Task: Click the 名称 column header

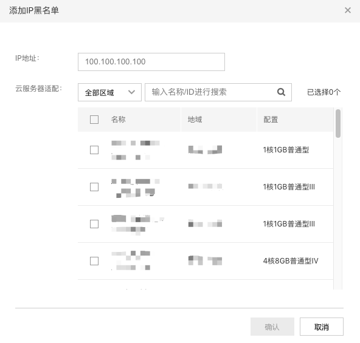Action: (118, 120)
